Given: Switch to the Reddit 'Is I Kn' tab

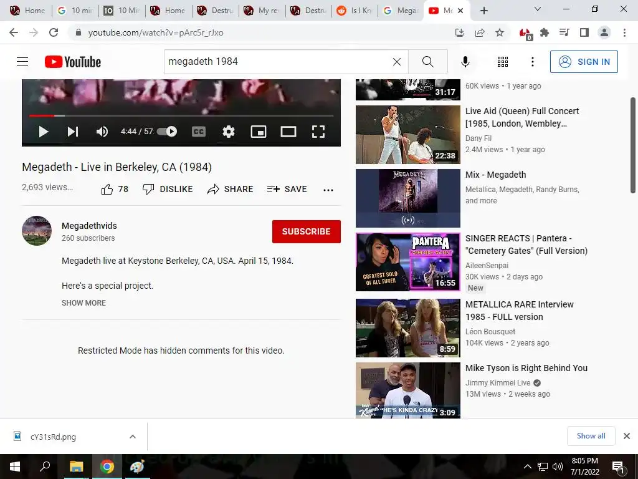Looking at the screenshot, I should tap(355, 11).
